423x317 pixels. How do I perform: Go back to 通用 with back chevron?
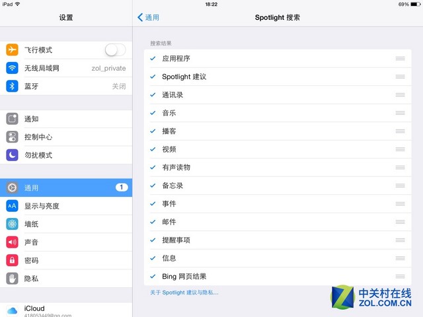(148, 18)
